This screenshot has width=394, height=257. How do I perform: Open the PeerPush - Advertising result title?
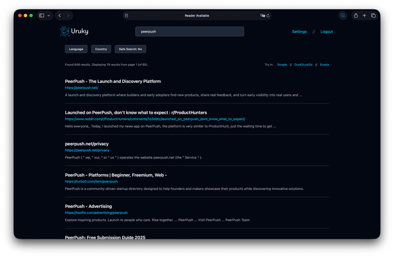89,207
